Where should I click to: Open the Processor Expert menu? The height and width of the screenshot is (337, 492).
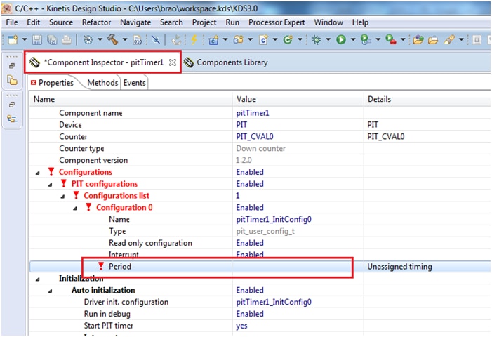pyautogui.click(x=277, y=22)
